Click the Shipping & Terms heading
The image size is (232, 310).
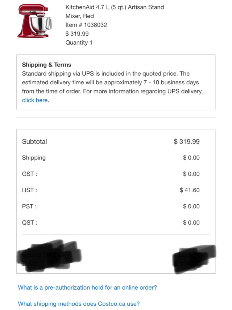46,65
